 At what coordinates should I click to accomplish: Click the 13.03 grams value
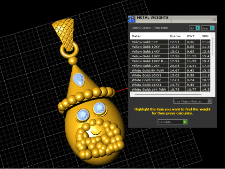tap(174, 75)
